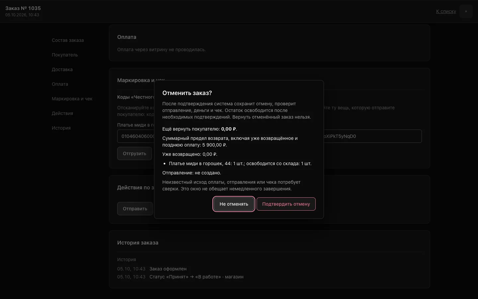Navigate to 'Маркировка и чек'
The image size is (478, 299).
[72, 99]
